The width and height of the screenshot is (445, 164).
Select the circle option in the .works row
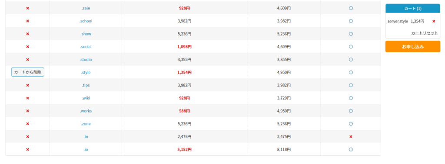351,111
